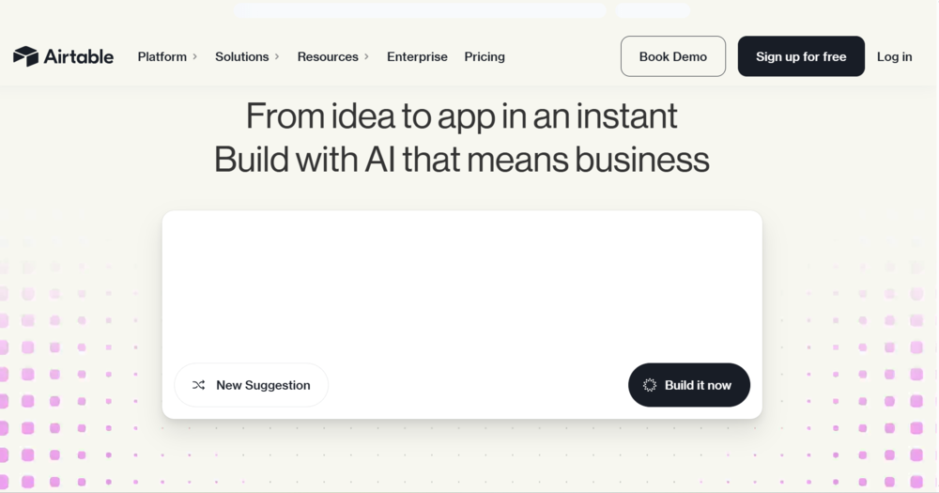Click the Airtable box logo icon
This screenshot has width=939, height=493.
(25, 56)
